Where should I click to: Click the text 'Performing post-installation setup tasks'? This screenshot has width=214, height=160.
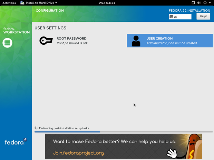64,128
